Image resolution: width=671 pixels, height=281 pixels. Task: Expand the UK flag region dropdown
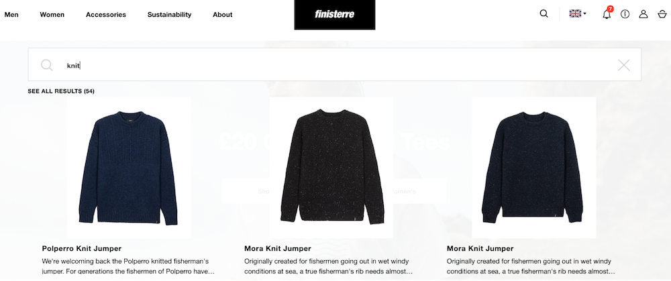tap(577, 13)
